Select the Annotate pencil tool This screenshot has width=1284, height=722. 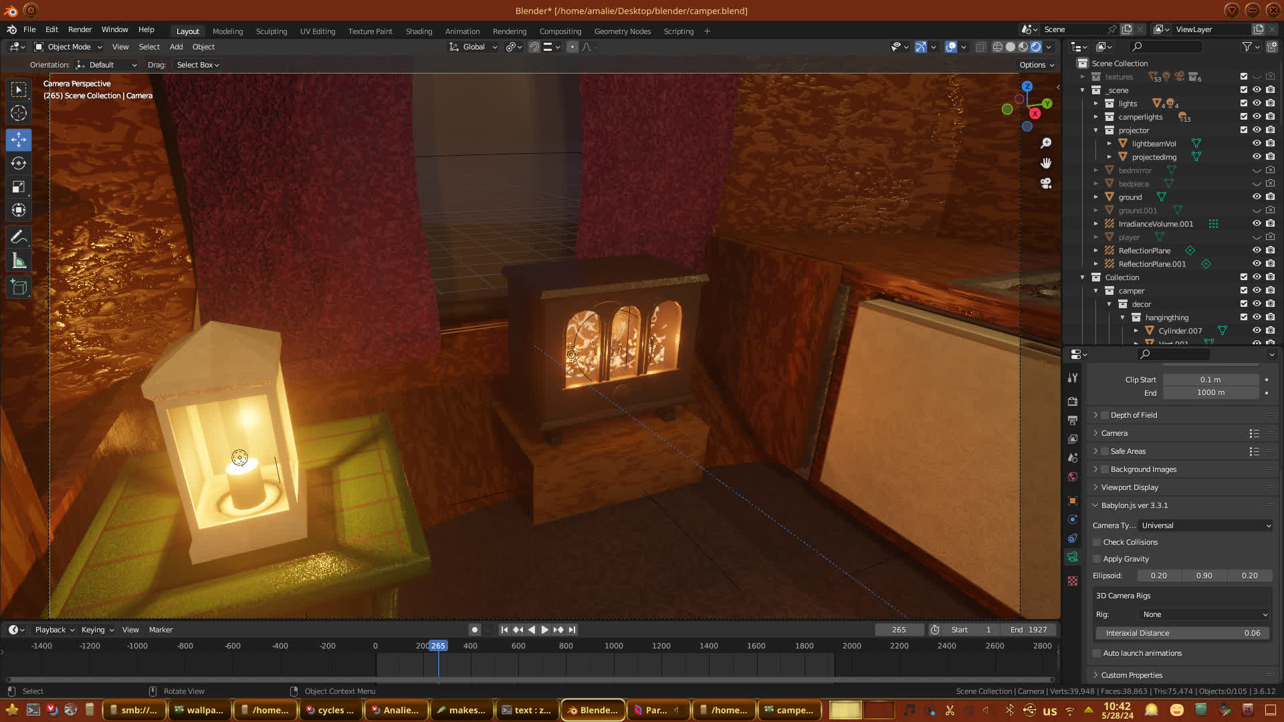pyautogui.click(x=19, y=237)
